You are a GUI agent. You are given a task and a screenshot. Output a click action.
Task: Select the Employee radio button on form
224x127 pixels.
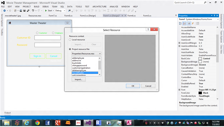click(x=53, y=33)
